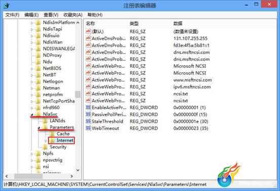Click the tree's vertical scrollbar thumb

pos(78,94)
